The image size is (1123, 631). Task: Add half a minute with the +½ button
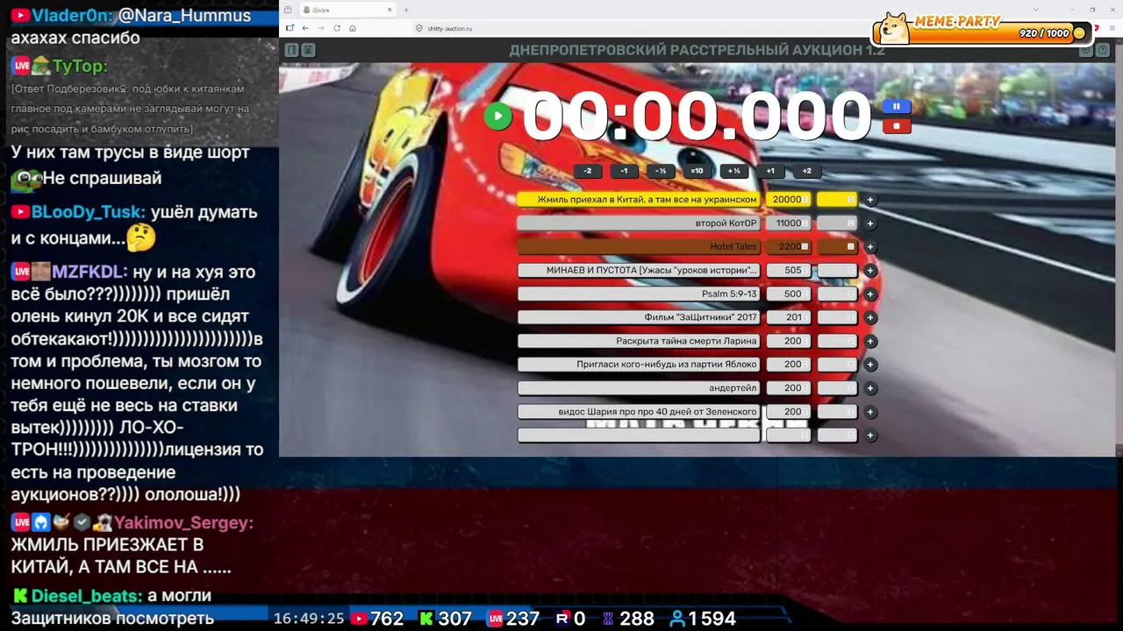click(733, 171)
